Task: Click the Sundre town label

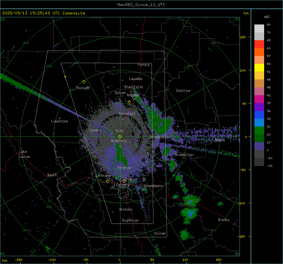Action: [x=95, y=130]
